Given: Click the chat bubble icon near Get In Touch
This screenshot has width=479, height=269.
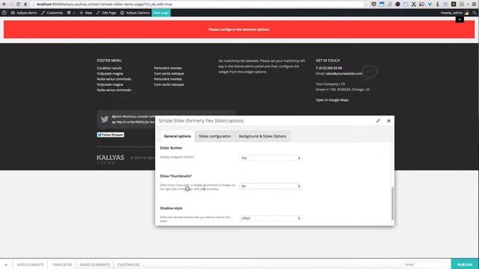Looking at the screenshot, I should [370, 72].
